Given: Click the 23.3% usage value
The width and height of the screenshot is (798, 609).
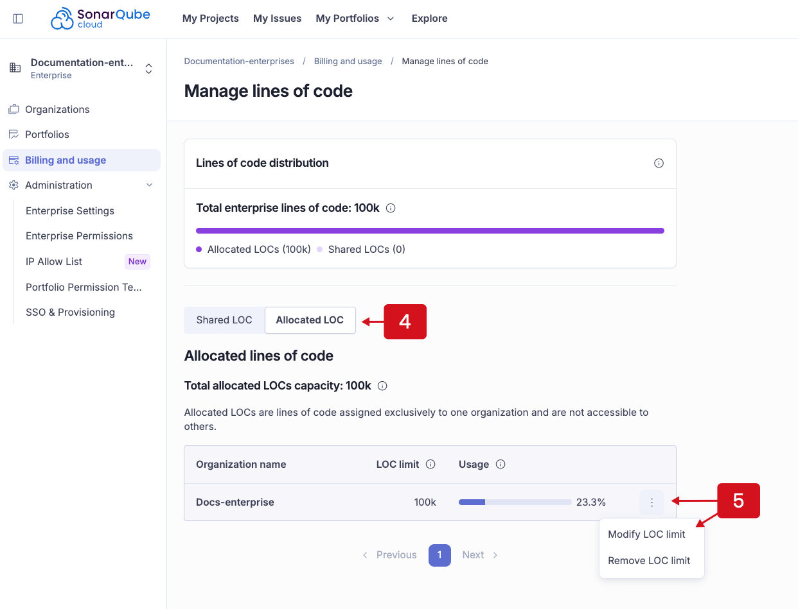Looking at the screenshot, I should 591,502.
